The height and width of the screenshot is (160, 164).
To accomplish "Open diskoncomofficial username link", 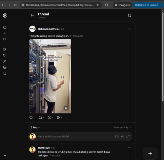I will point(49,29).
